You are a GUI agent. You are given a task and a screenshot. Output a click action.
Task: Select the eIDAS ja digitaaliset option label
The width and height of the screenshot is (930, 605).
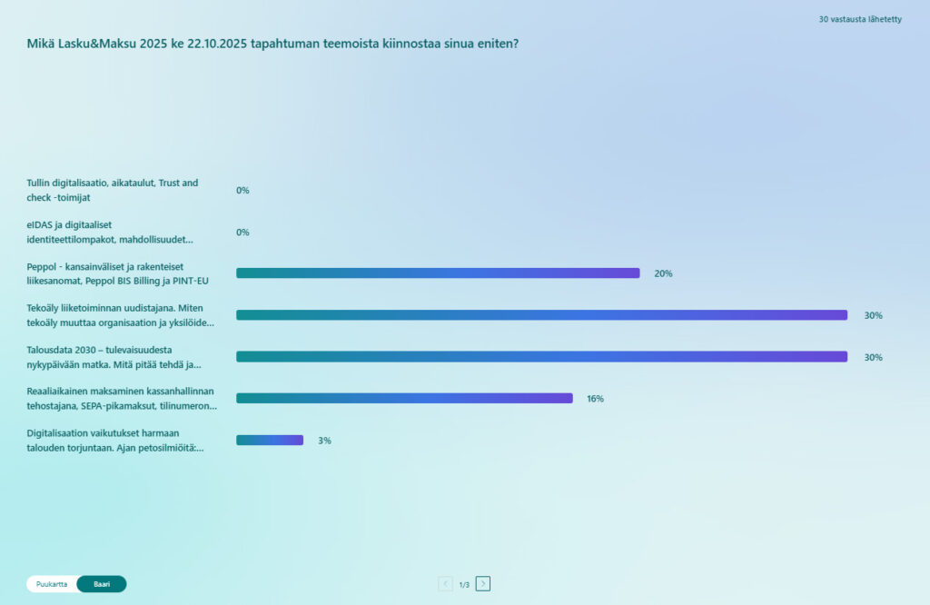(x=110, y=232)
